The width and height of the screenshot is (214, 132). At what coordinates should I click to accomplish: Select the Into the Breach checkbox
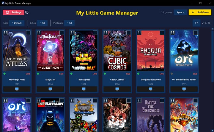(162, 101)
